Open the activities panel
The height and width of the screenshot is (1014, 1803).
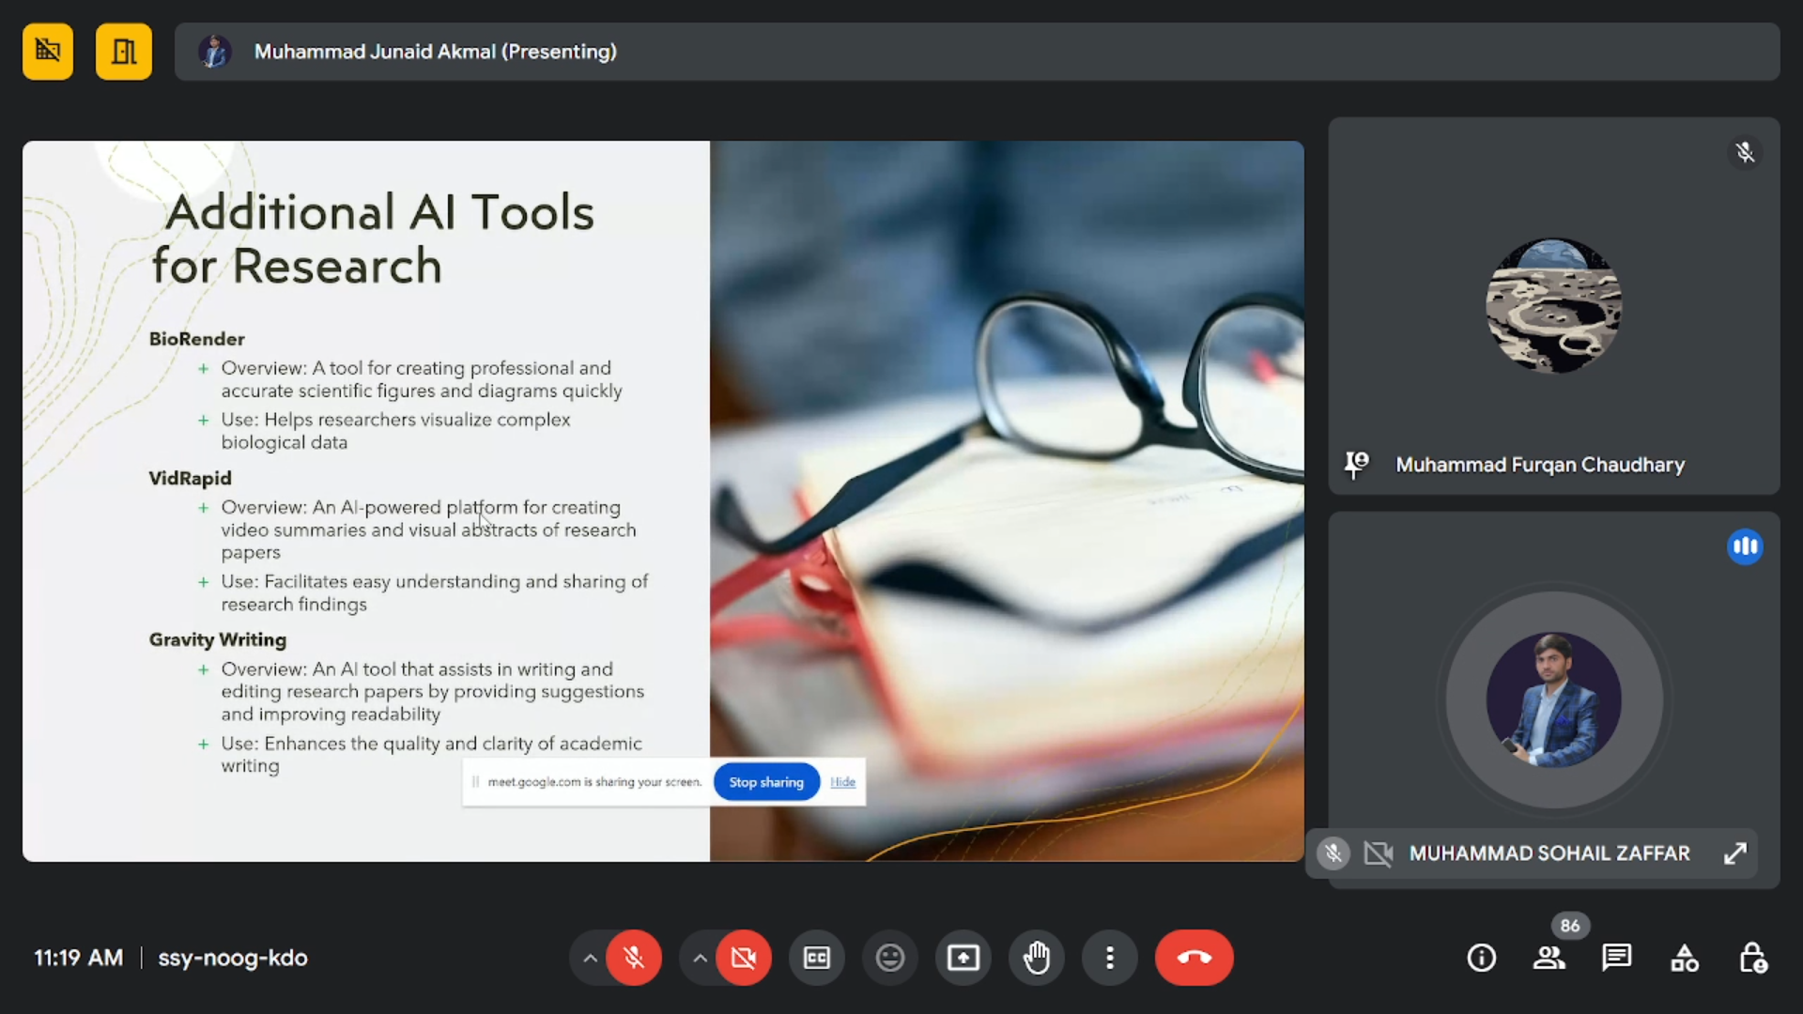point(1685,958)
